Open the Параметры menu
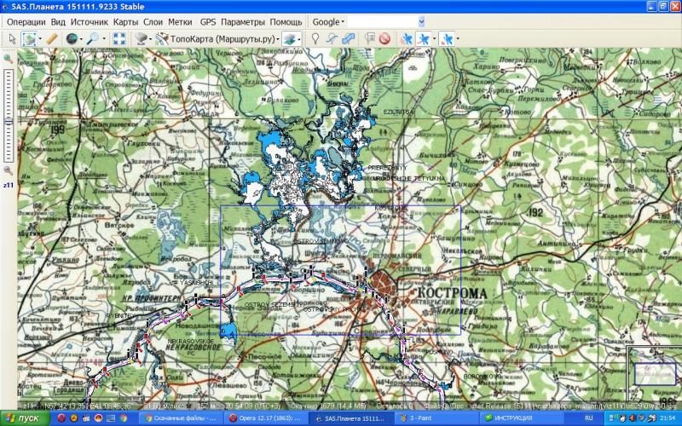 pyautogui.click(x=243, y=20)
